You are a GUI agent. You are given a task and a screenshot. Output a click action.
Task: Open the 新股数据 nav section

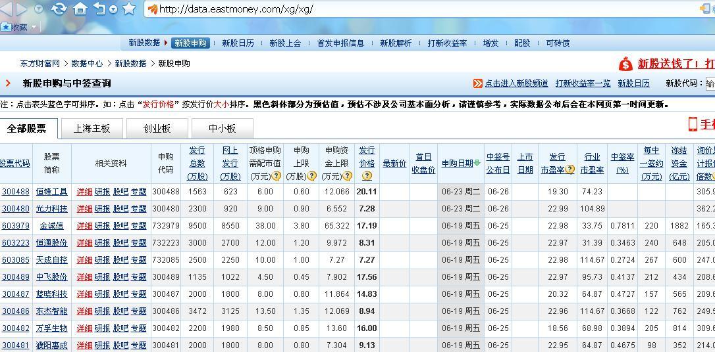pyautogui.click(x=144, y=43)
